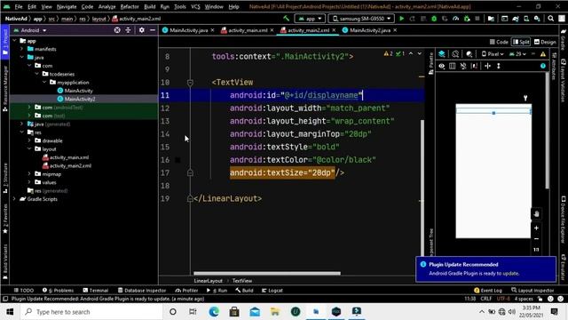The height and width of the screenshot is (320, 568).
Task: Zoom in the layout preview
Action: coord(536,228)
